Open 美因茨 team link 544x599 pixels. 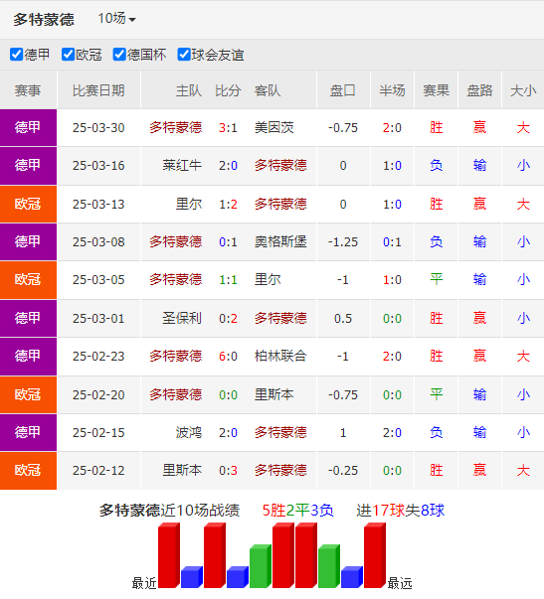(x=273, y=127)
